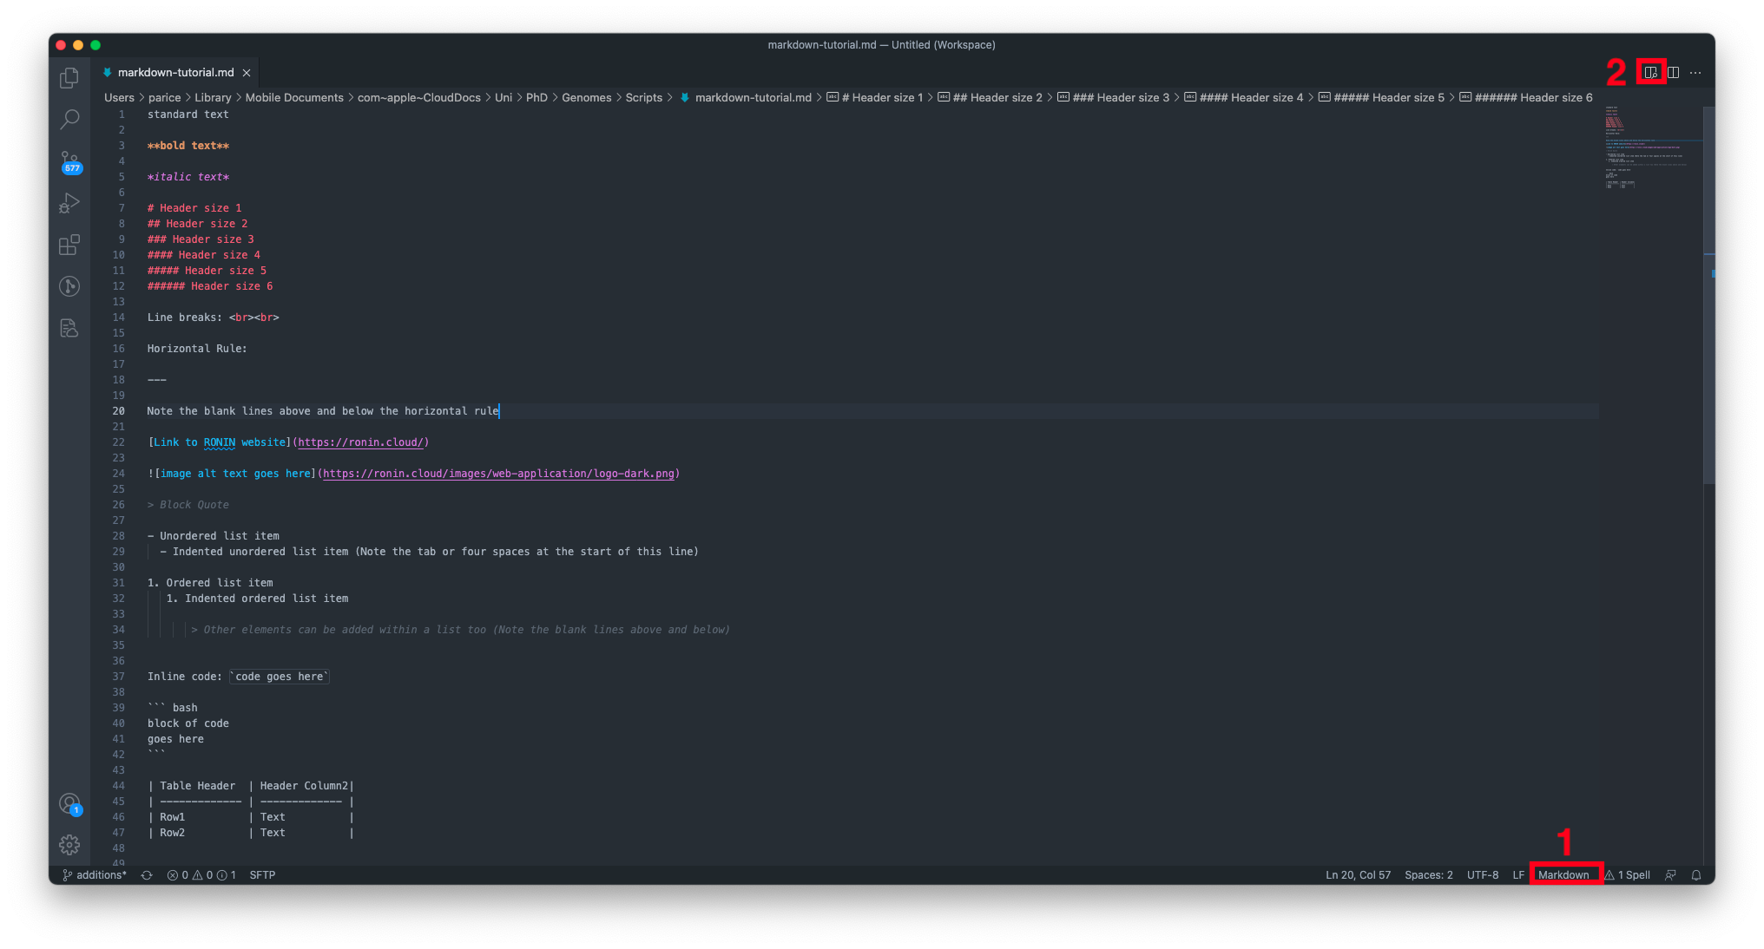
Task: Open the Extensions view icon
Action: pyautogui.click(x=69, y=245)
